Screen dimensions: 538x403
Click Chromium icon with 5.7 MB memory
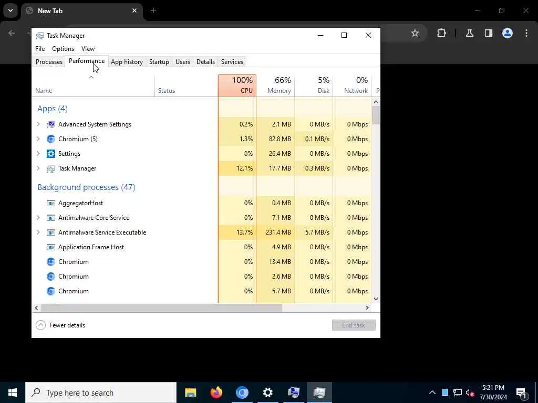click(x=51, y=291)
